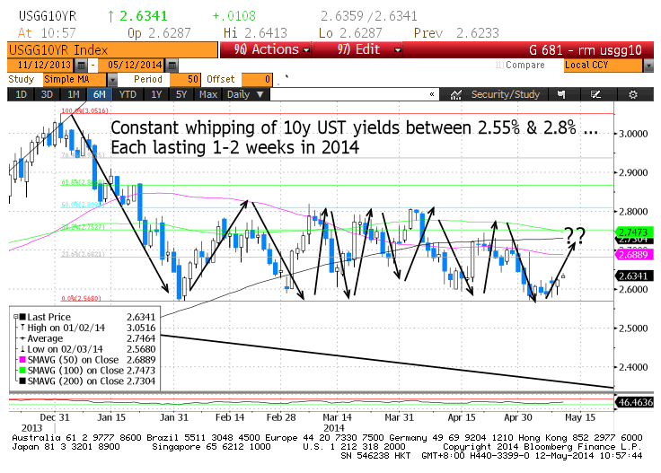This screenshot has height=473, width=661.
Task: Click the annotation flag icon in toolbar
Action: (x=561, y=94)
